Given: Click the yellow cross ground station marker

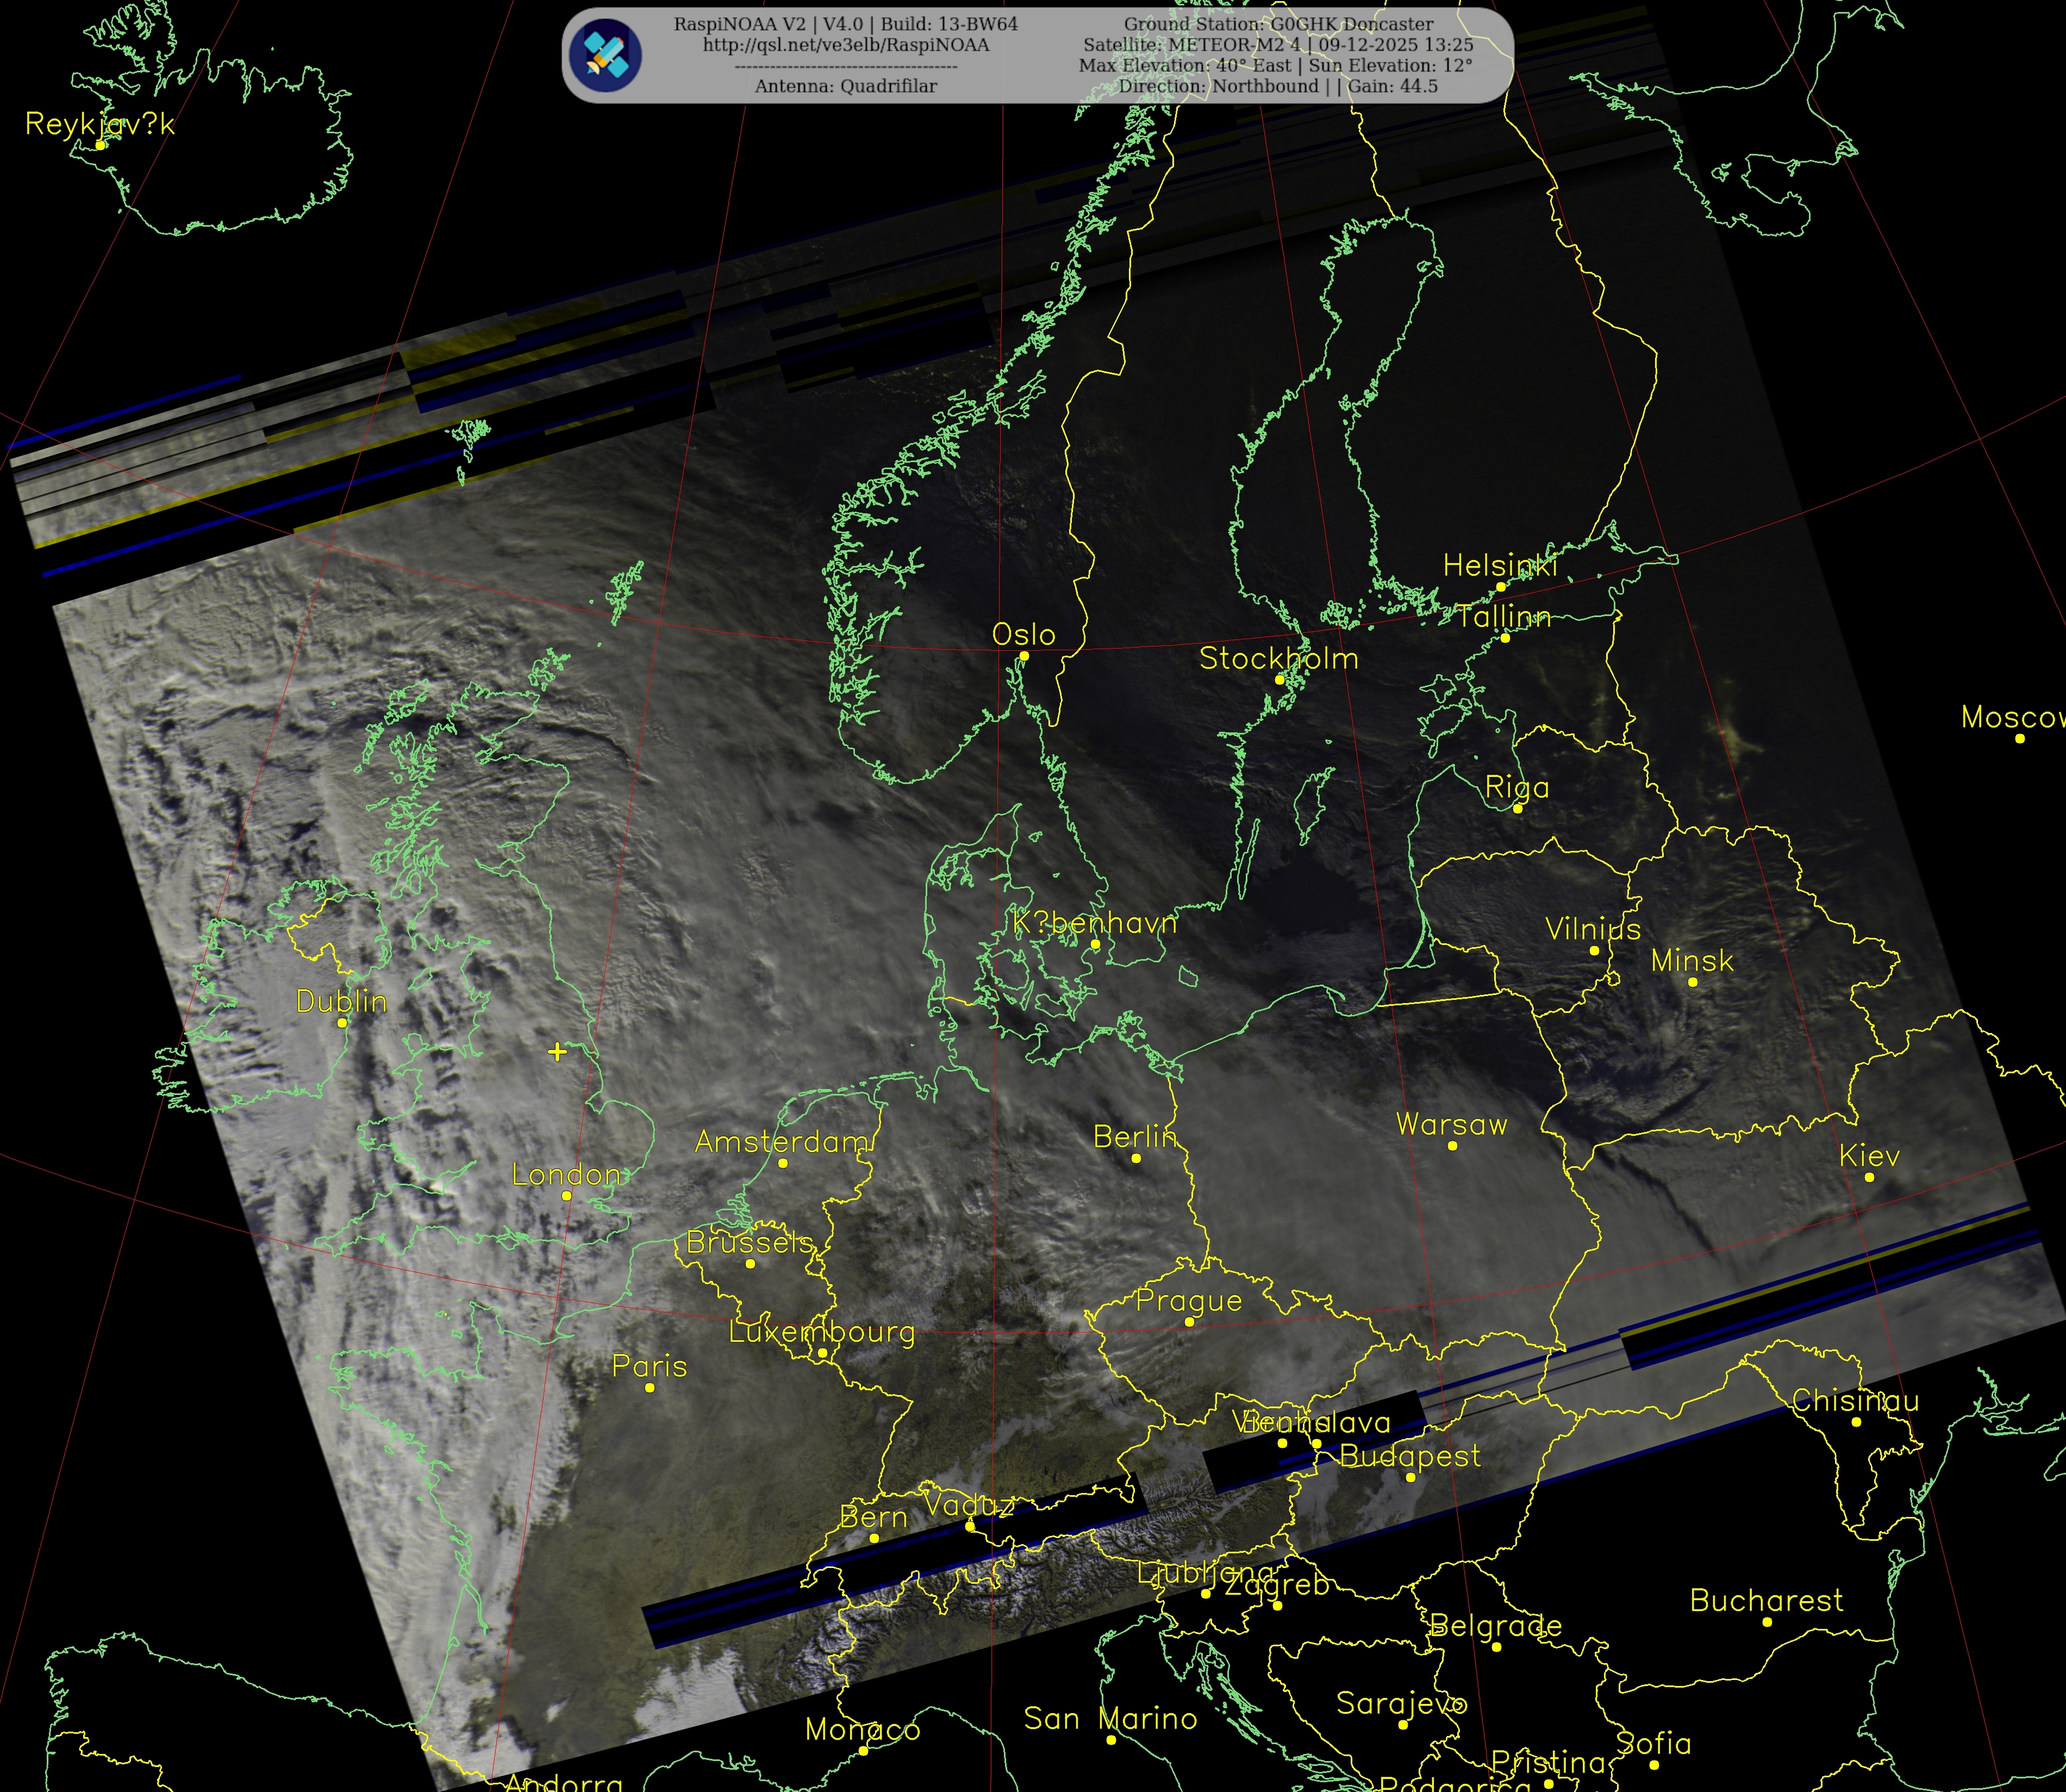Looking at the screenshot, I should tap(557, 1051).
